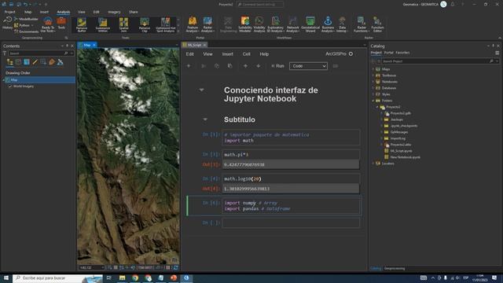Open the Project ribbon tab
The width and height of the screenshot is (503, 283).
[x=9, y=12]
